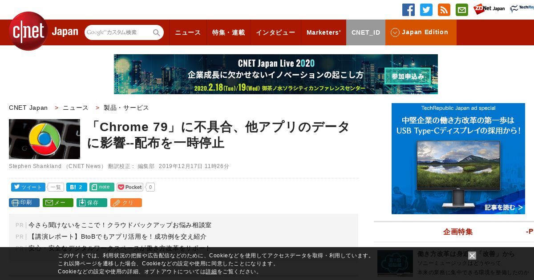Focus the Google custom search field
Image resolution: width=534 pixels, height=280 pixels.
coord(118,32)
